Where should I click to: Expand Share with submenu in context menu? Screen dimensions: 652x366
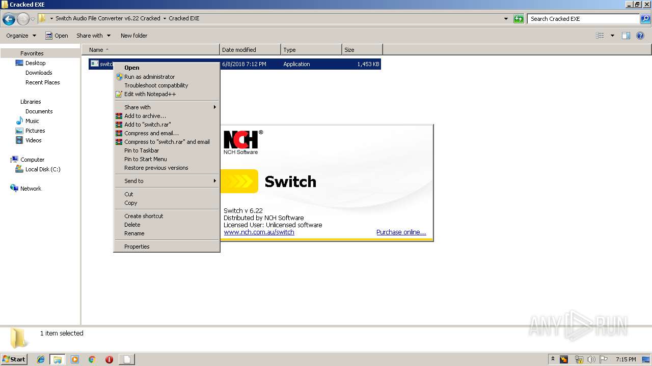(x=167, y=107)
